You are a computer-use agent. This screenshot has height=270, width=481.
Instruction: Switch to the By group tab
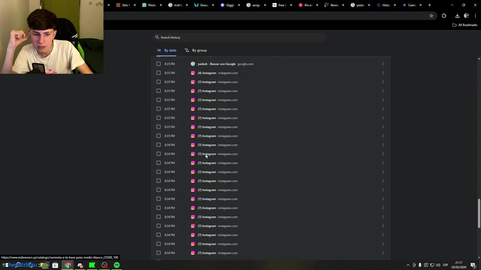(196, 50)
